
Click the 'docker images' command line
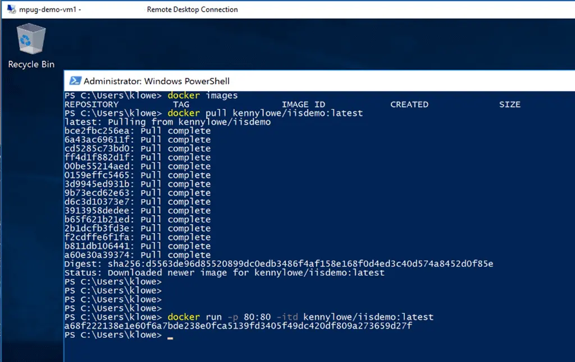point(151,95)
